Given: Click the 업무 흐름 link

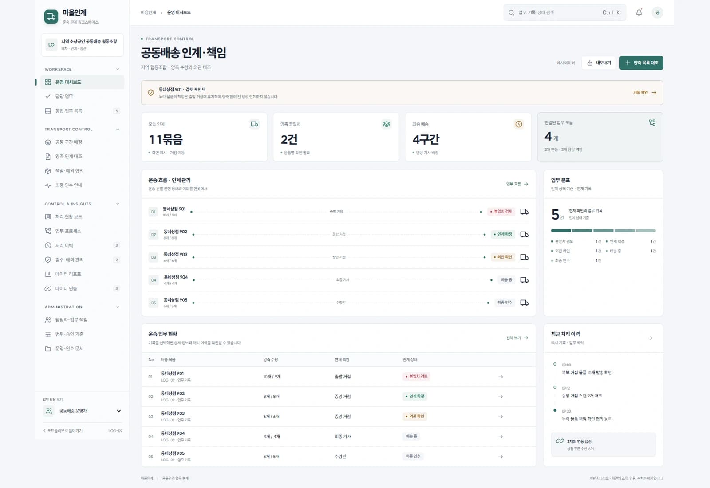Looking at the screenshot, I should pos(517,184).
